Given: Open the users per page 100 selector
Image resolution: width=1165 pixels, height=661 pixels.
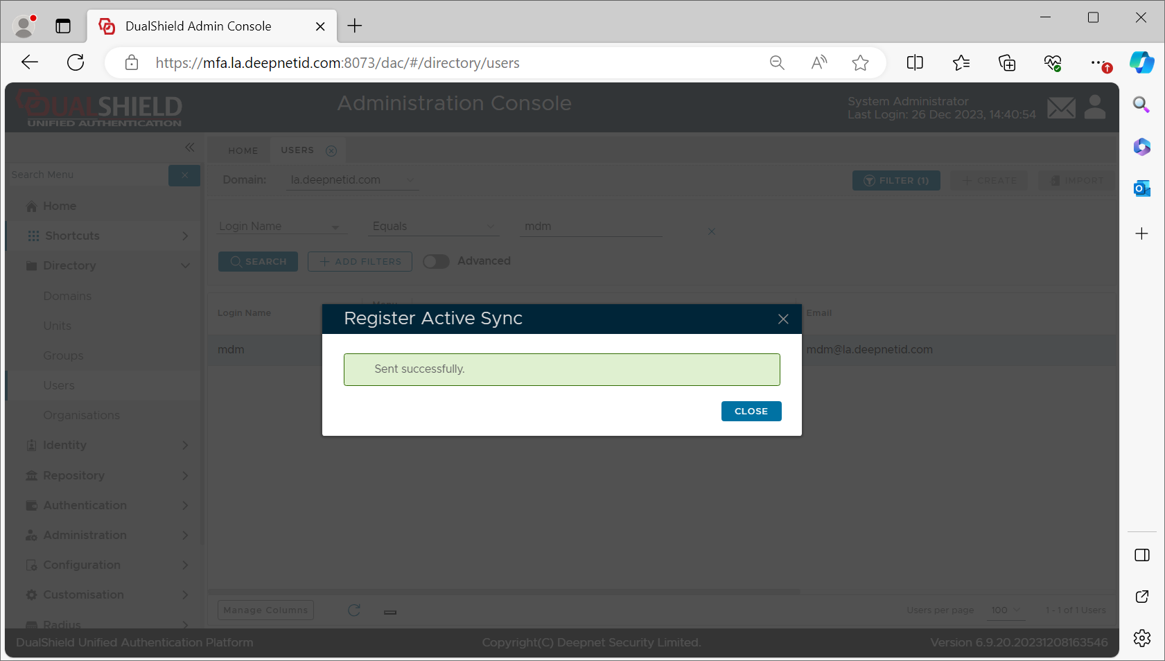Looking at the screenshot, I should point(1006,610).
